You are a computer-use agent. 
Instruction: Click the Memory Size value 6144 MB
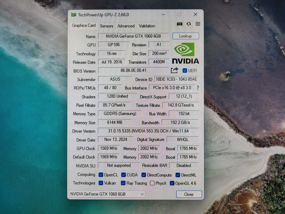click(x=115, y=122)
